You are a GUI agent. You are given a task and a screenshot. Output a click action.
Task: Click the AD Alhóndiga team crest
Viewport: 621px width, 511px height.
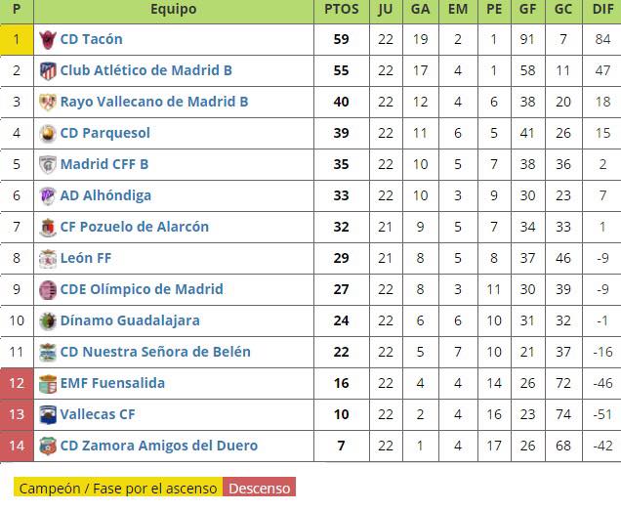tap(47, 196)
